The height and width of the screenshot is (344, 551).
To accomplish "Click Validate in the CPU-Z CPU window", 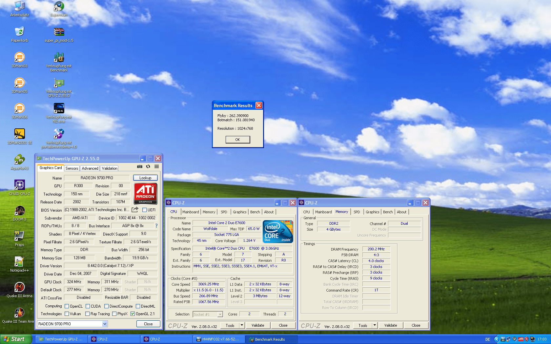I will pyautogui.click(x=258, y=325).
